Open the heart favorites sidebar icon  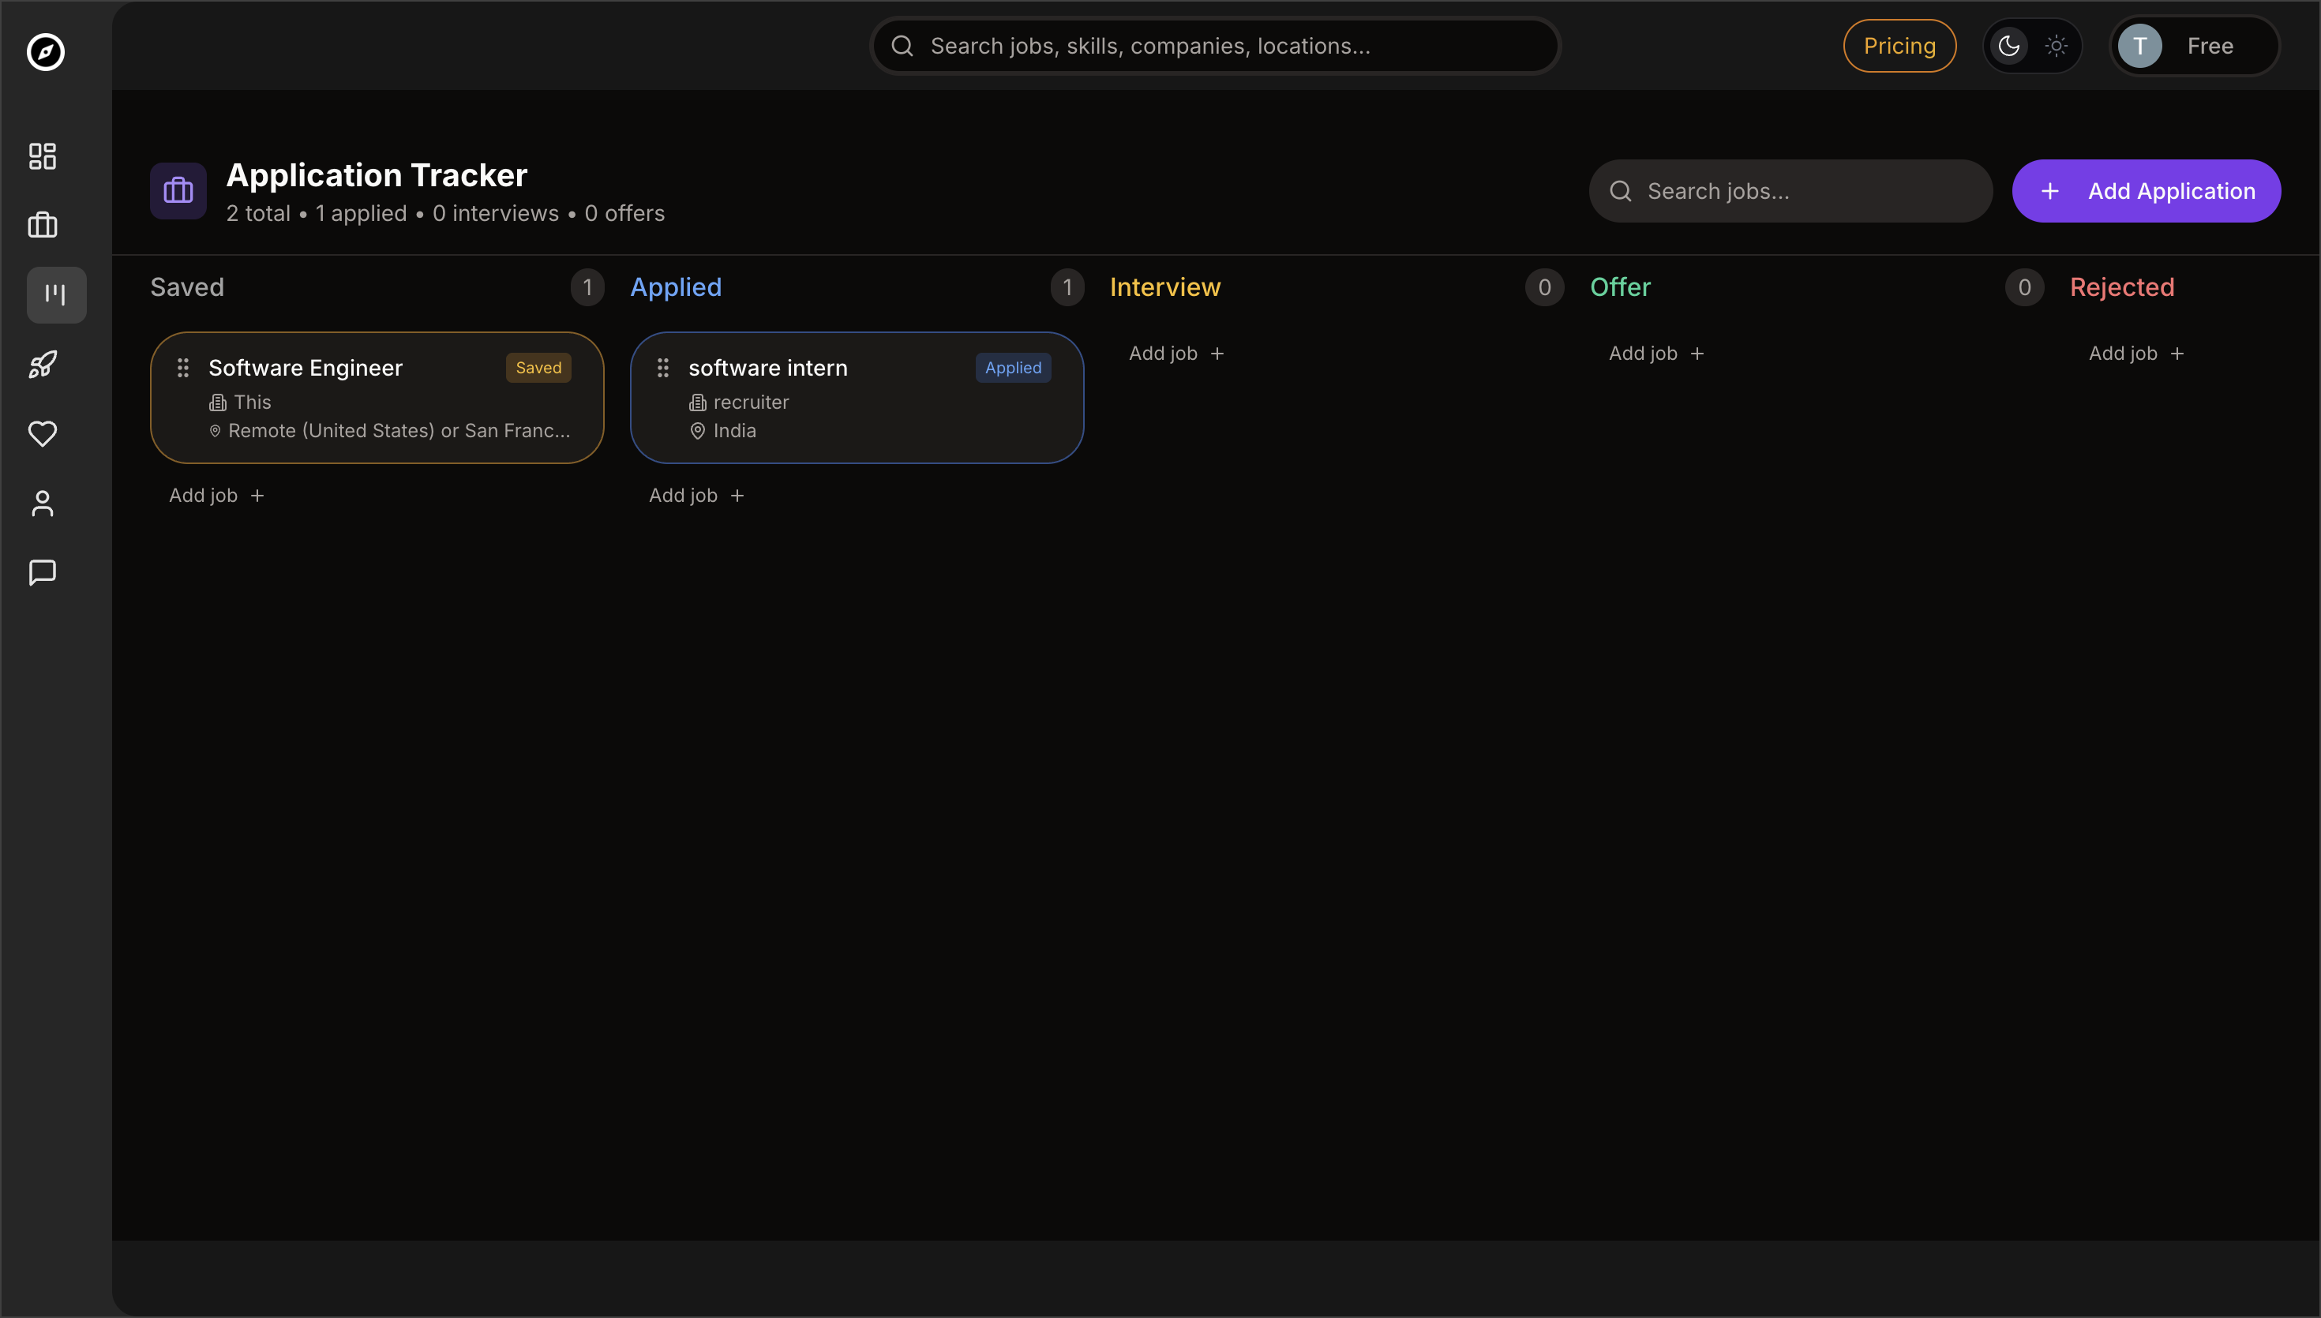click(x=43, y=433)
